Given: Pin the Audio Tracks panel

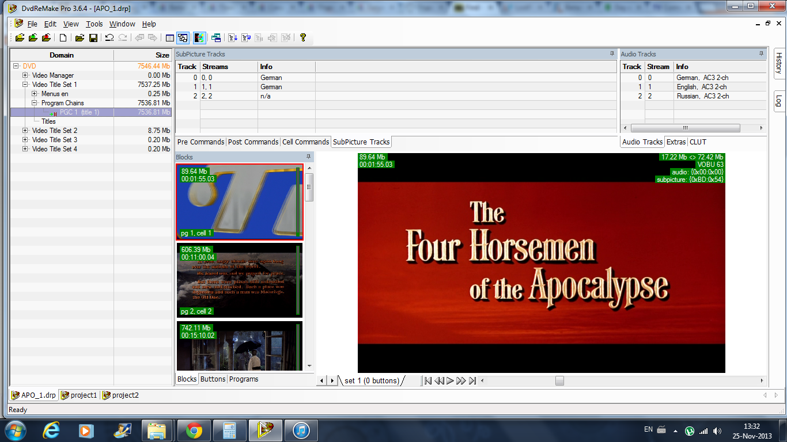Looking at the screenshot, I should [762, 54].
